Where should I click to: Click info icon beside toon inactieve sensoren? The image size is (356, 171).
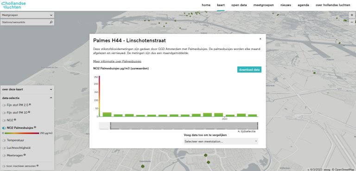pos(38,165)
